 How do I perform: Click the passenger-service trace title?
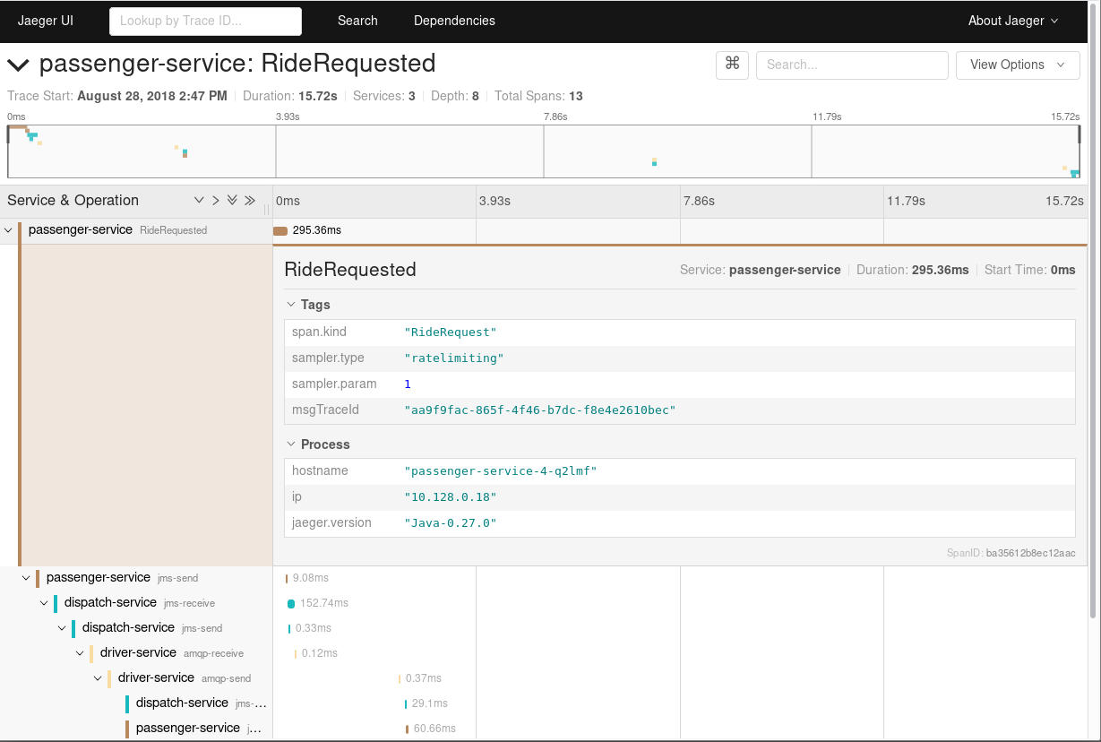(237, 64)
